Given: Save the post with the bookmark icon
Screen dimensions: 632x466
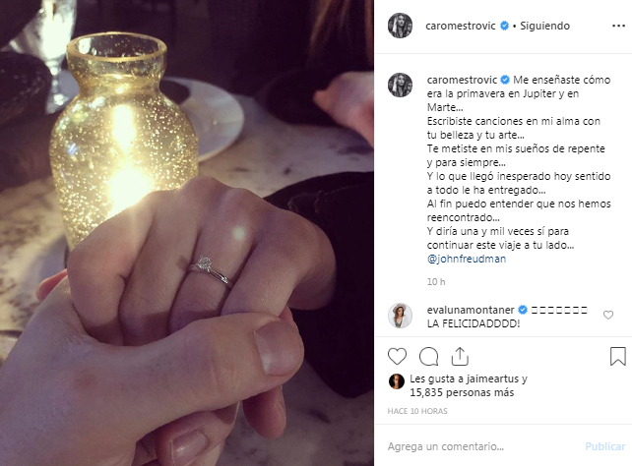Looking at the screenshot, I should (617, 357).
